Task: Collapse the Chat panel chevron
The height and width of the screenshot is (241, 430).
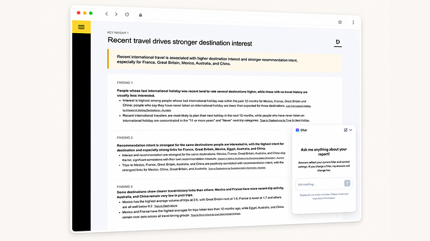Action: pyautogui.click(x=351, y=130)
